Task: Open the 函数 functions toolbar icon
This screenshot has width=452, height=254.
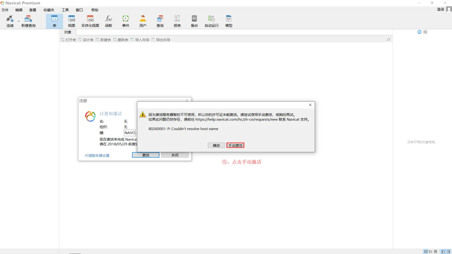Action: [x=108, y=21]
